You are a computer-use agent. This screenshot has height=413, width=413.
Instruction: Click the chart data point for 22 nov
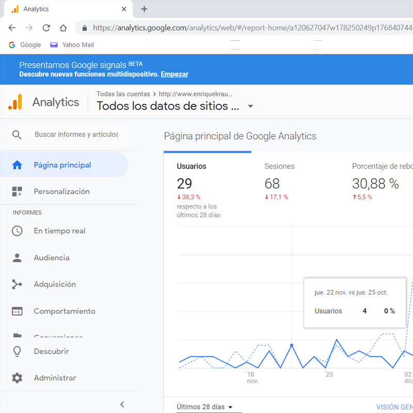[292, 345]
